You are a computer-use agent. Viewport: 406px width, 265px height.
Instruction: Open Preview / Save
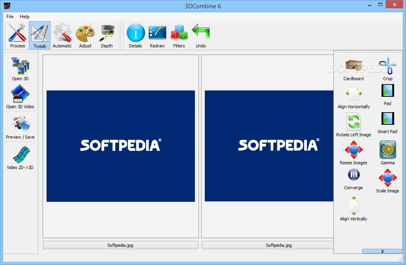pos(20,127)
